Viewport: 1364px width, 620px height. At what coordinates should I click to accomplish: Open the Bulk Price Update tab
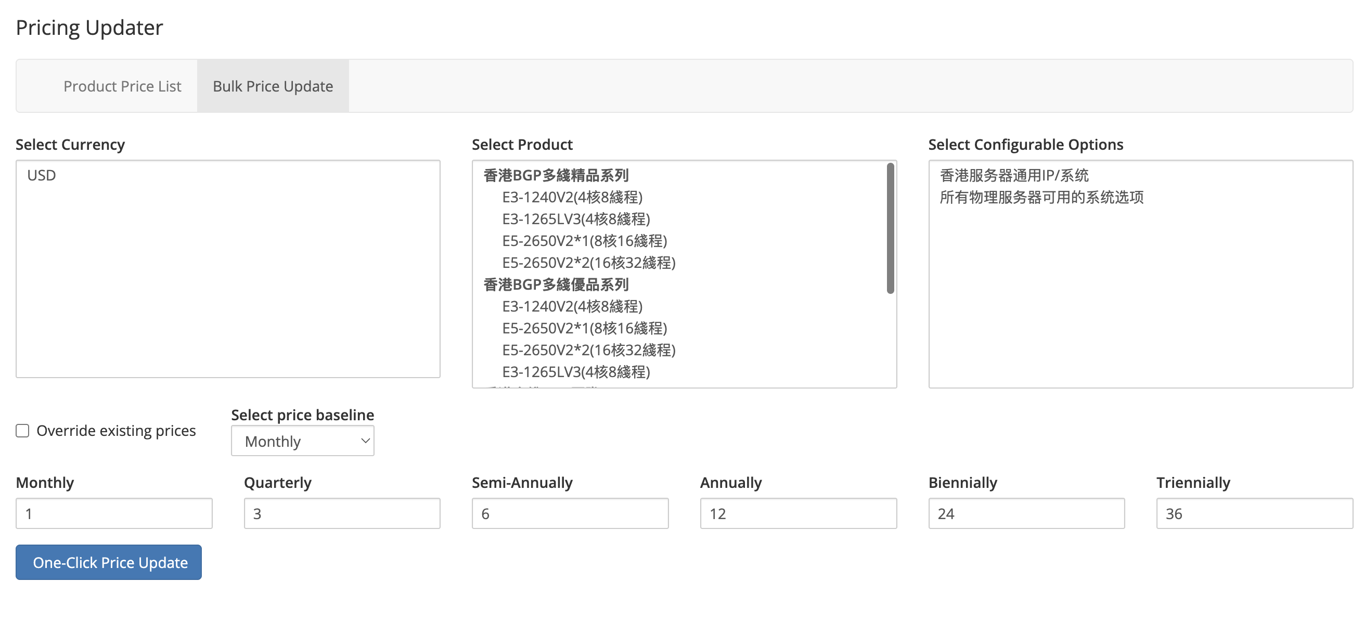pos(273,86)
